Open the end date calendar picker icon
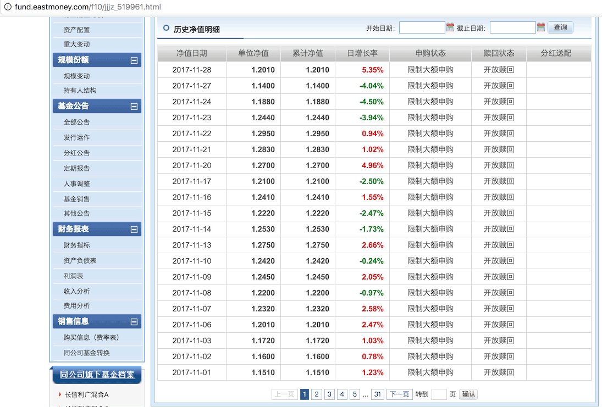Viewport: 602px width, 407px height. click(x=540, y=27)
